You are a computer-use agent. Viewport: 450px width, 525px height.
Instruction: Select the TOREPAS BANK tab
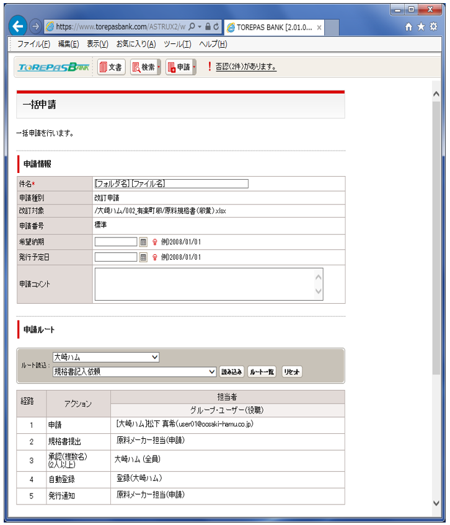pyautogui.click(x=274, y=27)
